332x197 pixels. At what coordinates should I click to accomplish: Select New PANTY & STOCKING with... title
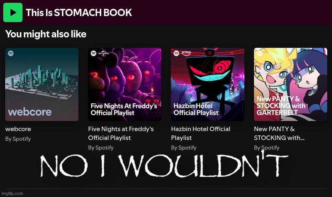[279, 133]
